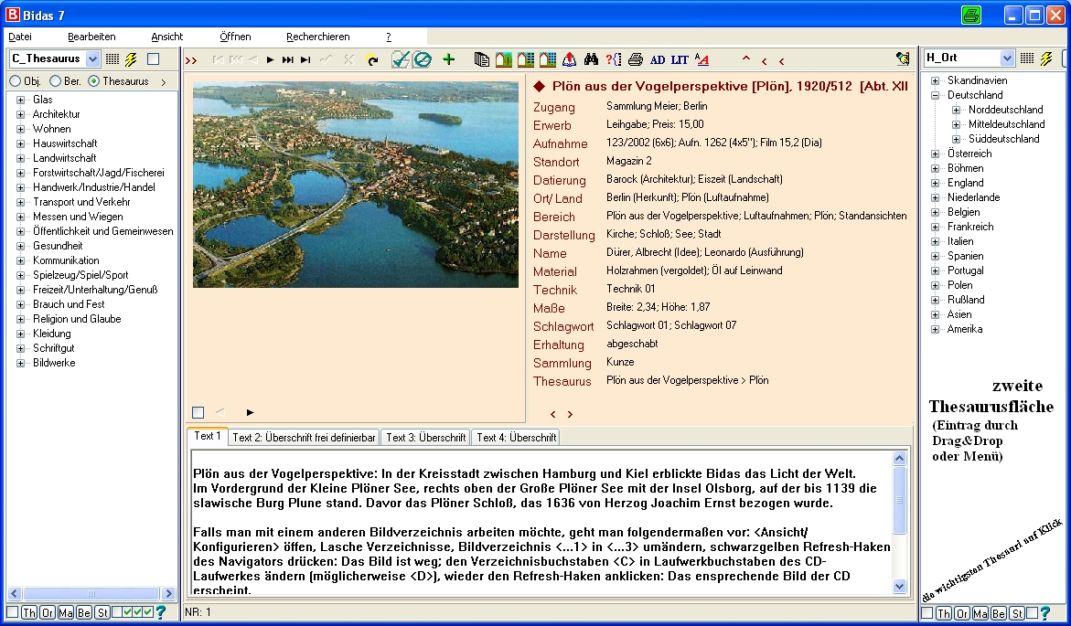Toggle the checkbox below the image

[x=198, y=412]
